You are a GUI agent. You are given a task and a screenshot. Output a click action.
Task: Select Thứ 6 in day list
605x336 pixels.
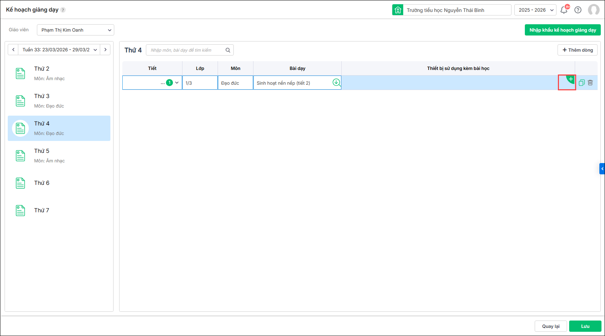pyautogui.click(x=59, y=183)
